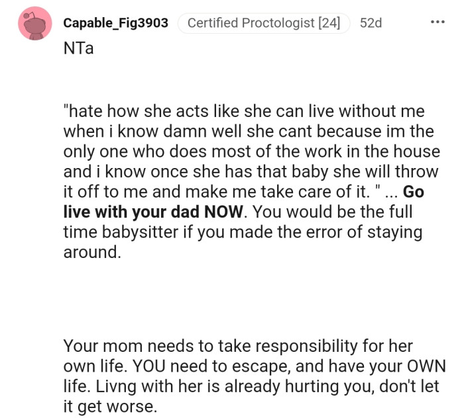Click the Certified Proctologist [24] flair badge
This screenshot has width=464, height=420.
(263, 23)
